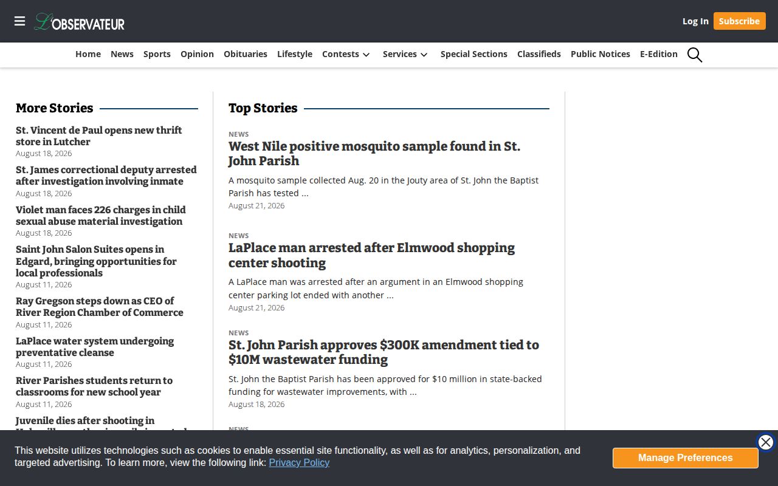This screenshot has width=778, height=486.
Task: Open the $300K wastewater amendment story
Action: pyautogui.click(x=384, y=352)
